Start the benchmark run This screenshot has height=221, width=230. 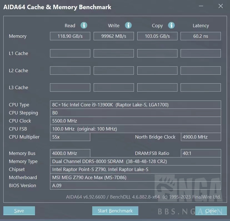(x=115, y=211)
